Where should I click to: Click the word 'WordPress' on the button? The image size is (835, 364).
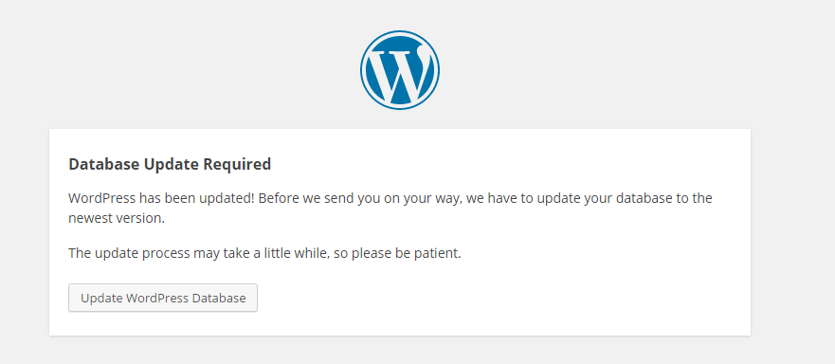click(157, 298)
